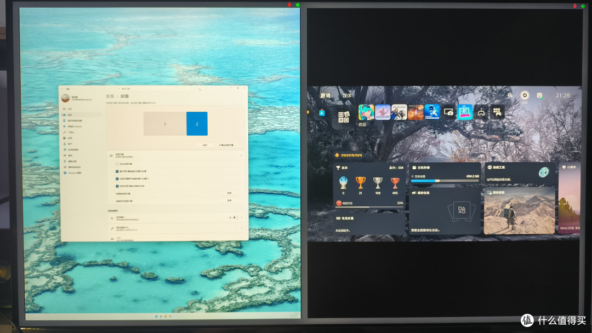Toggle the Night light switch
The image size is (592, 333).
[236, 217]
